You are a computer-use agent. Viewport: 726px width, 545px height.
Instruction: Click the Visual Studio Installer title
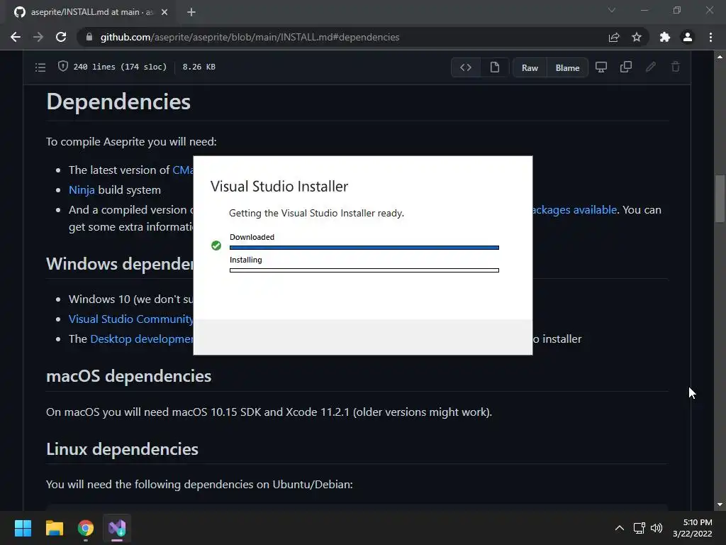(x=279, y=187)
